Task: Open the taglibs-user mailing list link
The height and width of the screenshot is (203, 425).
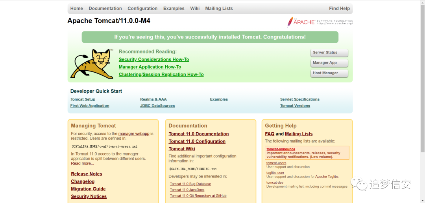Action: click(275, 173)
